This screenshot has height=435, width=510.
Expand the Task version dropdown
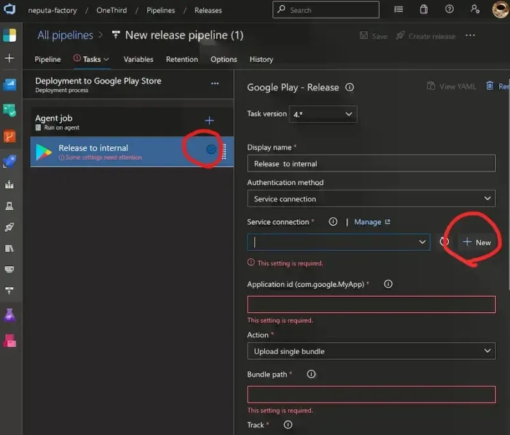pos(323,114)
